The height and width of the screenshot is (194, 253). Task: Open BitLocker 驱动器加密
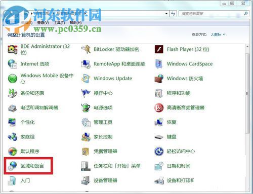coord(110,49)
